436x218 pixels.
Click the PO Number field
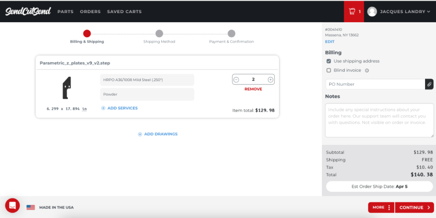(x=375, y=84)
